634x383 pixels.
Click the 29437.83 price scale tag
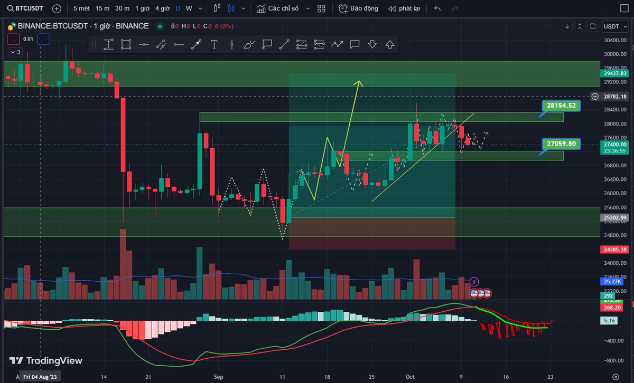point(616,74)
